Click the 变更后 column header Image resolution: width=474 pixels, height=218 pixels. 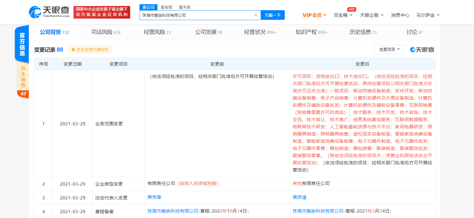tap(362, 64)
